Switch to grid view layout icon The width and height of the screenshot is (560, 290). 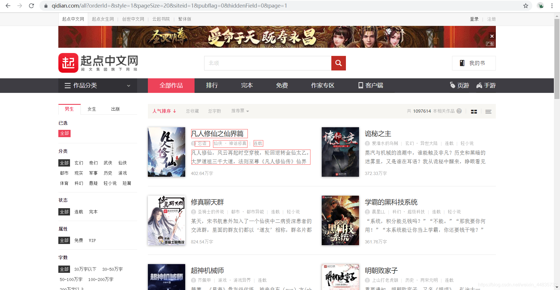coord(474,112)
